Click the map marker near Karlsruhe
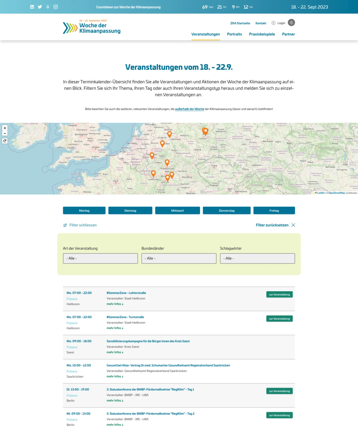Image resolution: width=358 pixels, height=430 pixels. pyautogui.click(x=167, y=178)
